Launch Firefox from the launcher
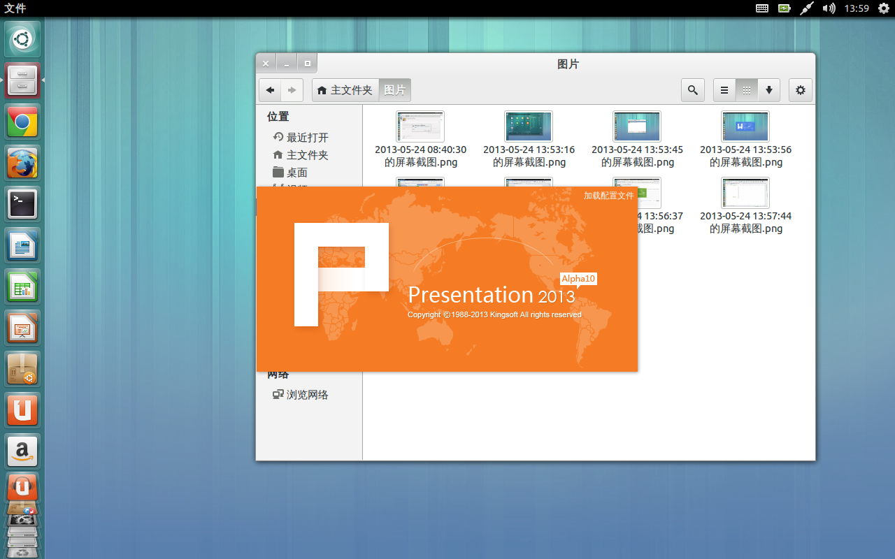The image size is (895, 559). [22, 163]
